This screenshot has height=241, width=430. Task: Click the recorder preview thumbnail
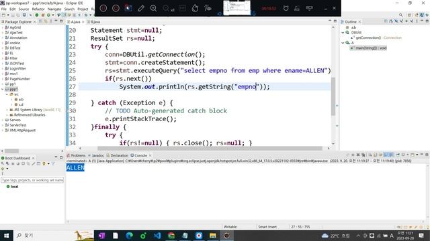237,7
